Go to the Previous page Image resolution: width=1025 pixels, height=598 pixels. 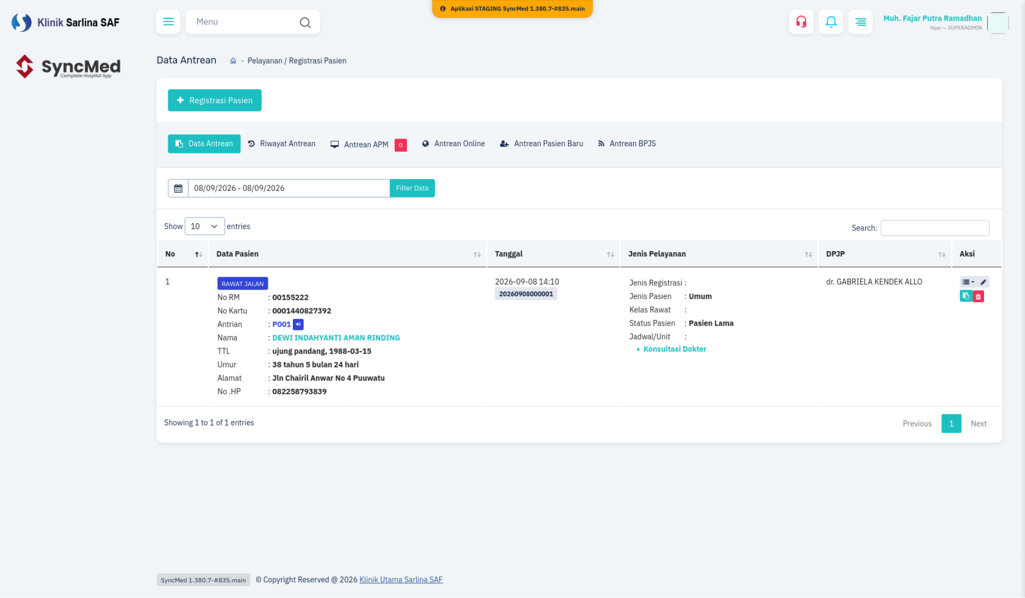pyautogui.click(x=917, y=424)
